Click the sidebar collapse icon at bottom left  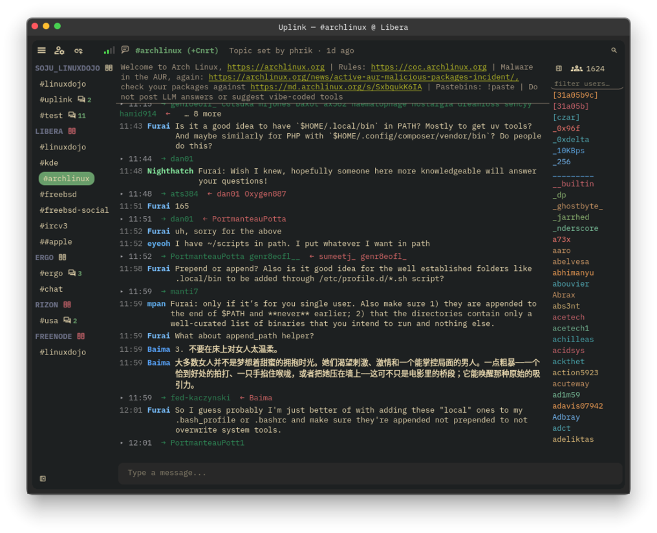point(43,479)
